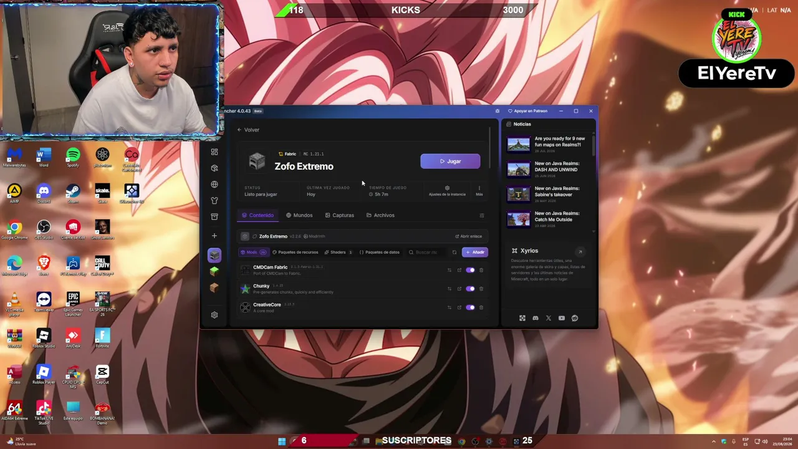Image resolution: width=798 pixels, height=449 pixels.
Task: Open Discord desktop shortcut
Action: [x=44, y=193]
